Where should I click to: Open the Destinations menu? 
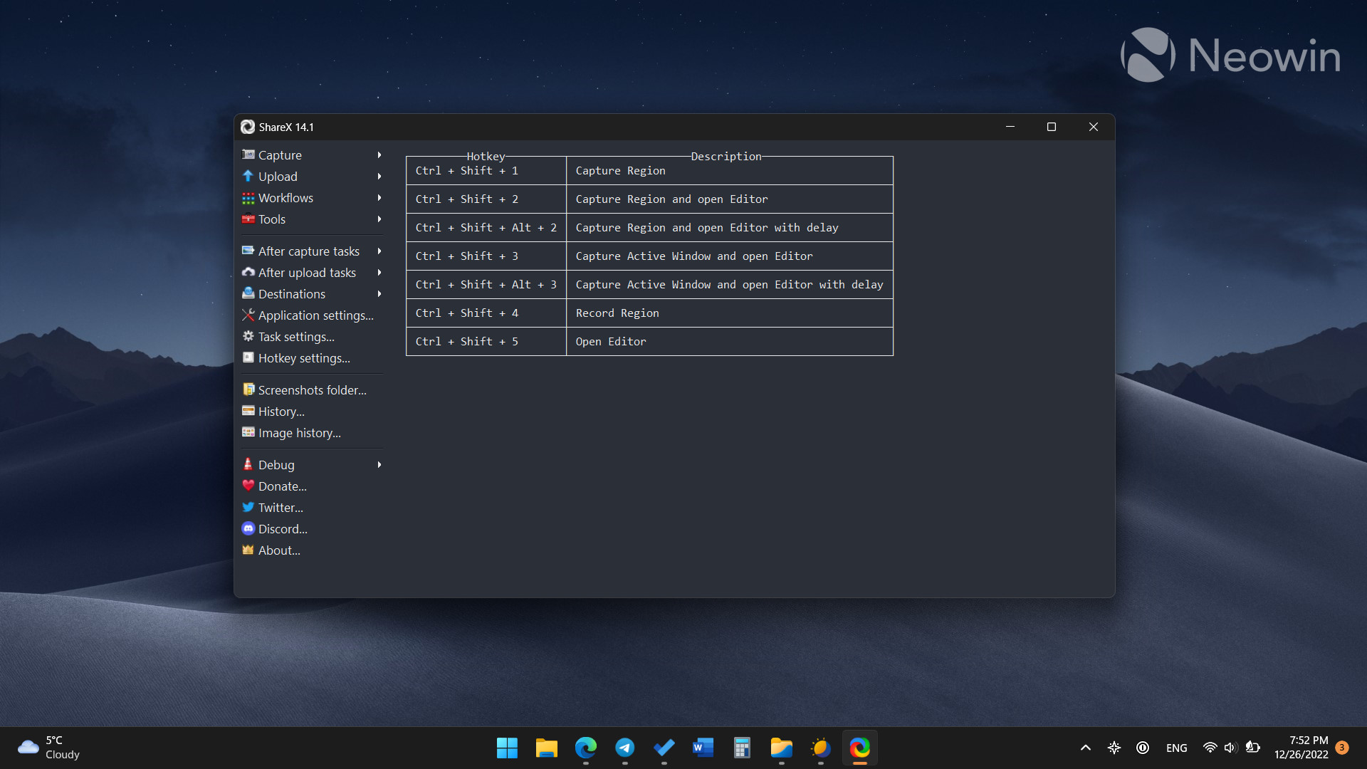coord(312,294)
